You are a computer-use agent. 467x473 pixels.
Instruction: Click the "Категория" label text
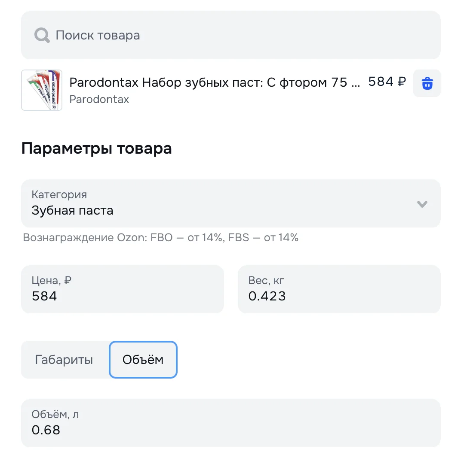point(59,195)
